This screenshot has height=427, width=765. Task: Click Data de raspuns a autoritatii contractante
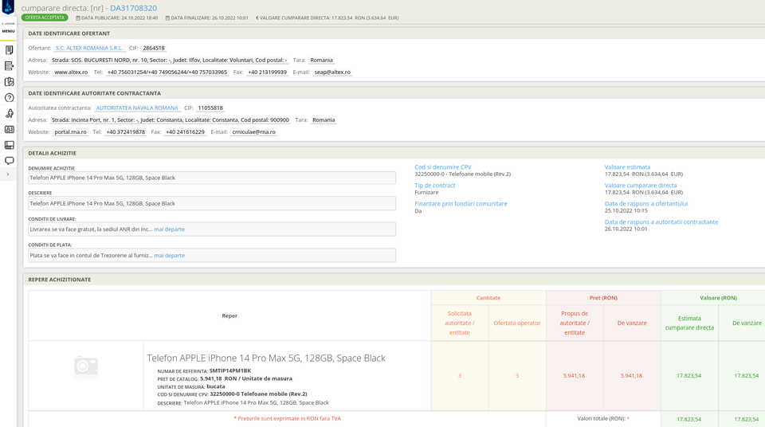661,222
